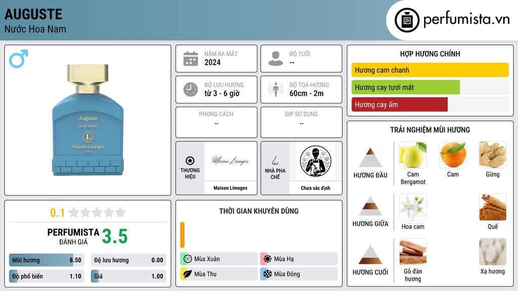Click the Cam Bergamot note thumbnail
Image resolution: width=518 pixels, height=291 pixels.
(x=413, y=155)
